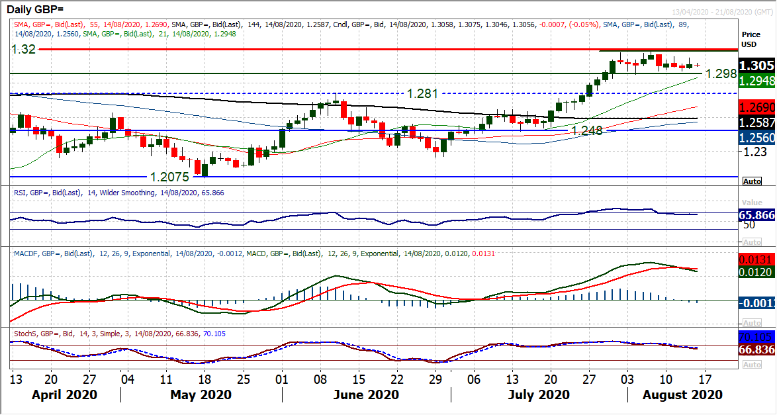Click the black 1.2587 SMA price tag
The image size is (777, 415).
[757, 123]
